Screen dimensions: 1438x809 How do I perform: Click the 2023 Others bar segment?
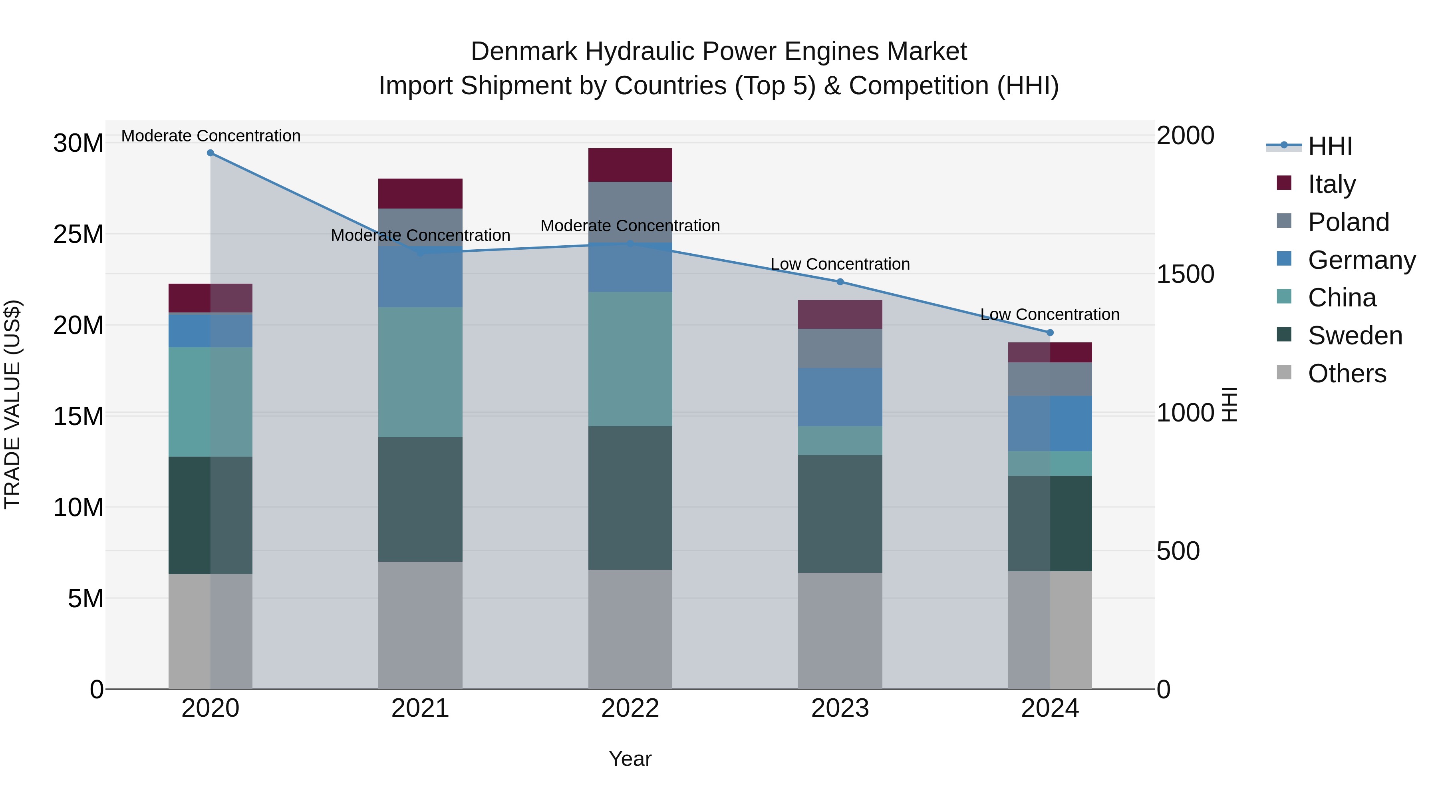(840, 631)
